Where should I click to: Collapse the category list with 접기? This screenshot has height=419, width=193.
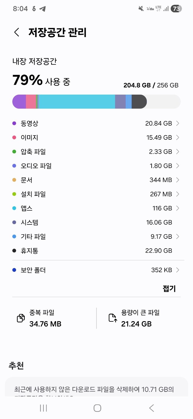point(169,289)
